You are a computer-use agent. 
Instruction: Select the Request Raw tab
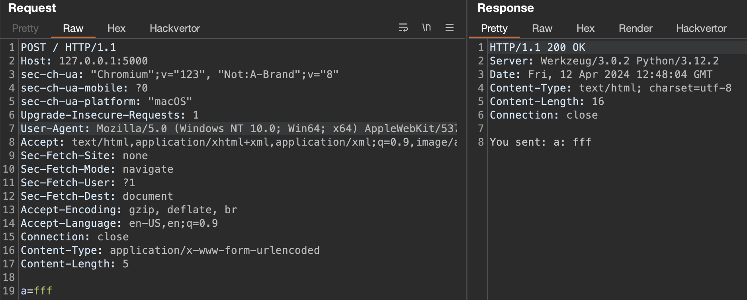pyautogui.click(x=73, y=28)
